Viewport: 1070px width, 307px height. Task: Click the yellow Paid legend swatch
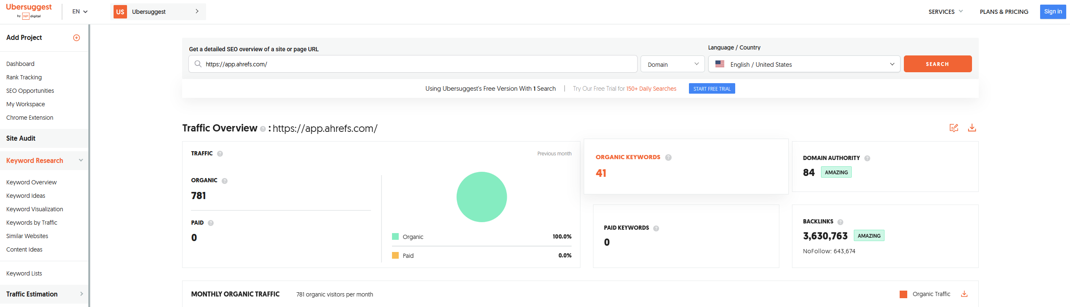(395, 255)
